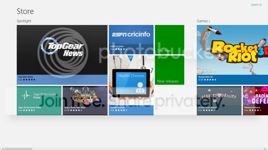The image size is (268, 150).
Task: Open Sage 50 Accounts Pulse tile
Action: coord(39,101)
